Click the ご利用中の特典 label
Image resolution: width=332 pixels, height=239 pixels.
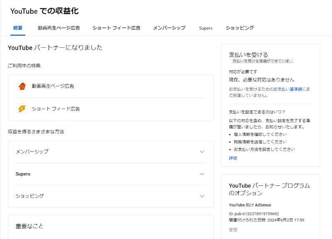(x=24, y=66)
